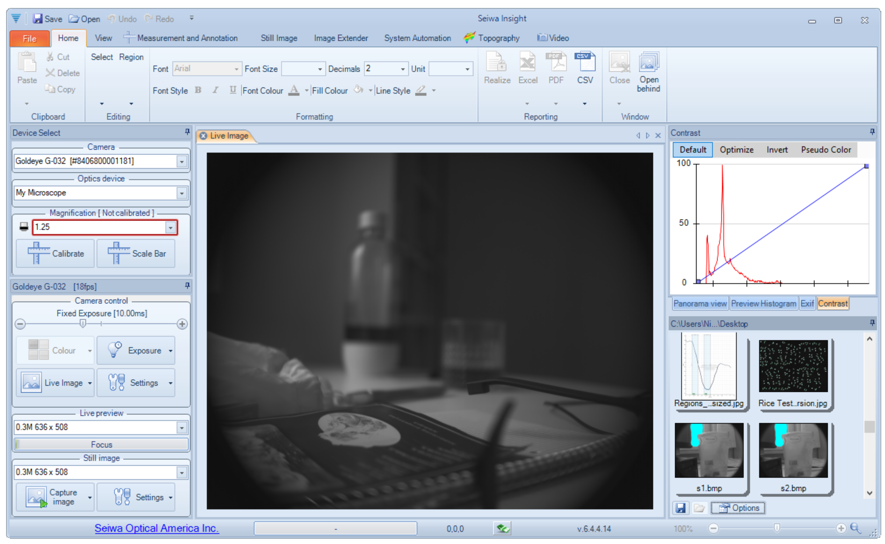Click the Select editing button

[102, 57]
